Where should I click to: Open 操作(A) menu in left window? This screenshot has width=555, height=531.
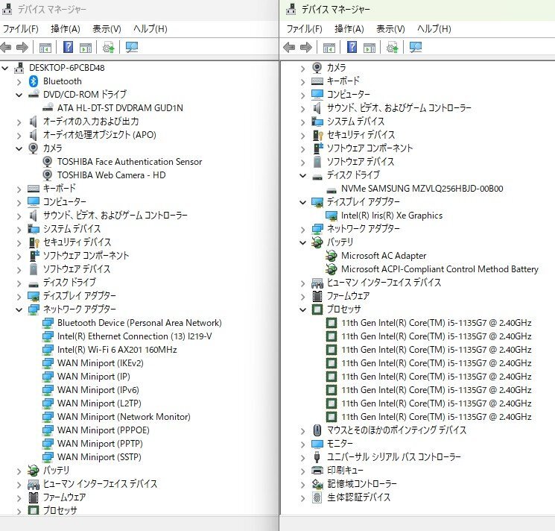pos(65,28)
